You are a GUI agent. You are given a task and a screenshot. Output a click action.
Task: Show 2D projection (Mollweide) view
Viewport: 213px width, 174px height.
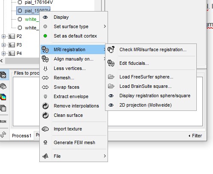pyautogui.click(x=146, y=105)
